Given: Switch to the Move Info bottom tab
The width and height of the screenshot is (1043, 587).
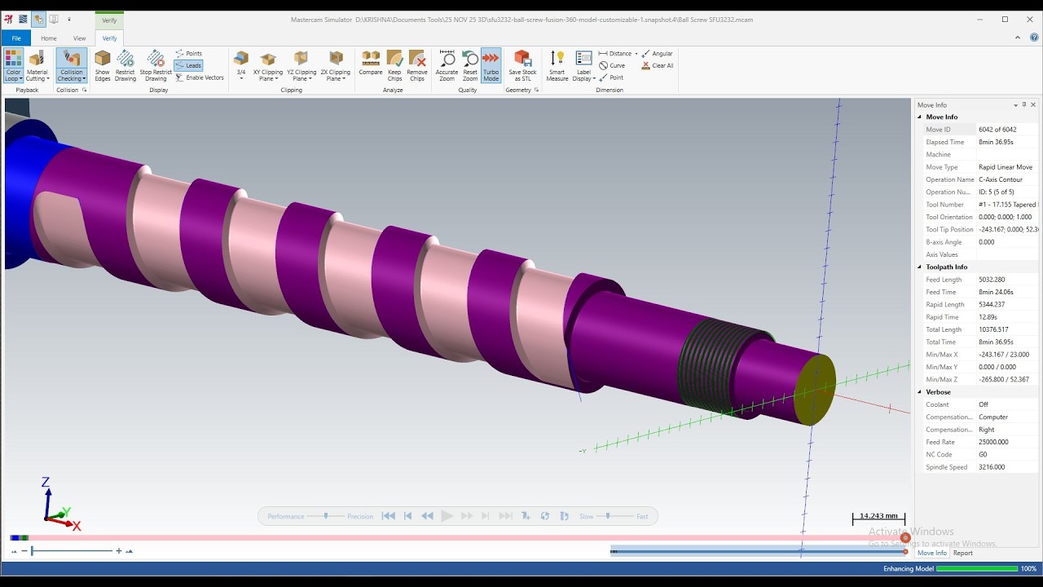Looking at the screenshot, I should click(x=931, y=553).
